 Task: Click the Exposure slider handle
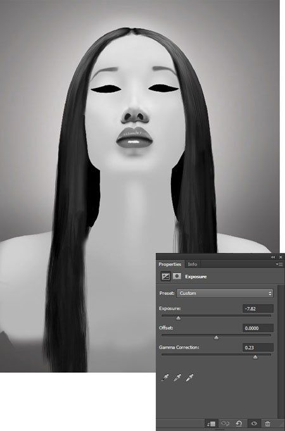point(179,318)
